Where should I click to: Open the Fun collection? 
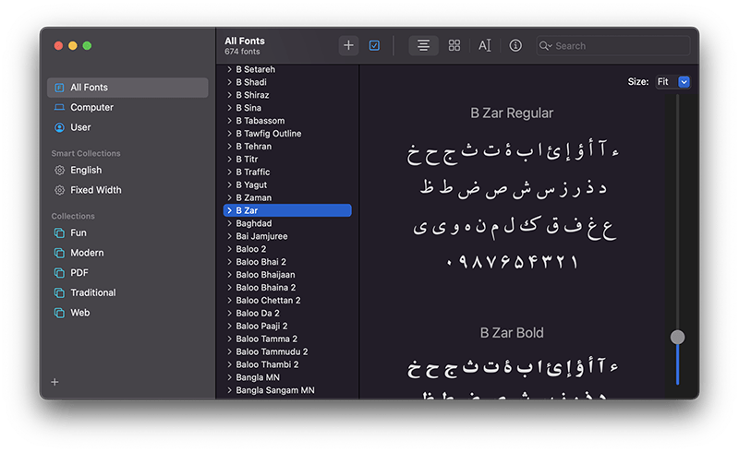[x=127, y=232]
